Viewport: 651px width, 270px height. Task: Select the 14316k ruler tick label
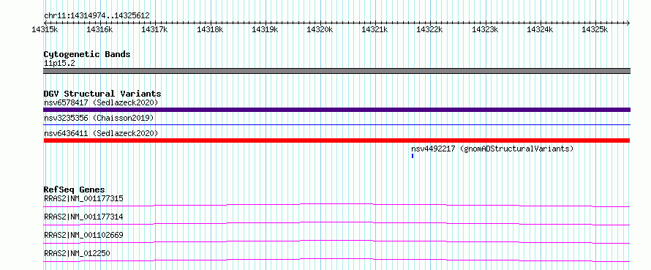(99, 29)
